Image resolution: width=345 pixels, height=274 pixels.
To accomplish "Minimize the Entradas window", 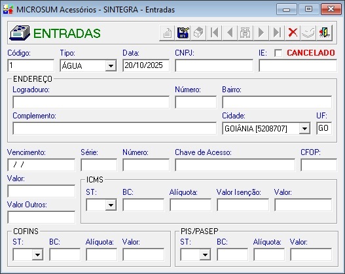I will [287, 9].
